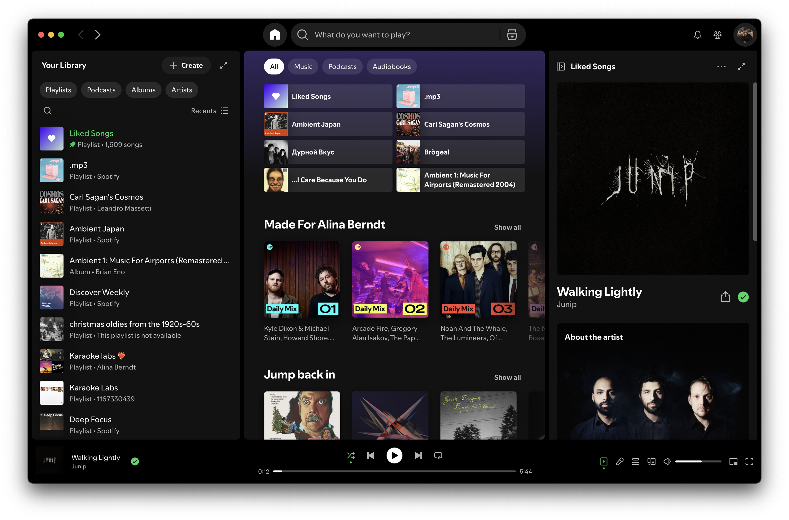This screenshot has height=520, width=789.
Task: Open Friend Activity icon
Action: pyautogui.click(x=717, y=34)
